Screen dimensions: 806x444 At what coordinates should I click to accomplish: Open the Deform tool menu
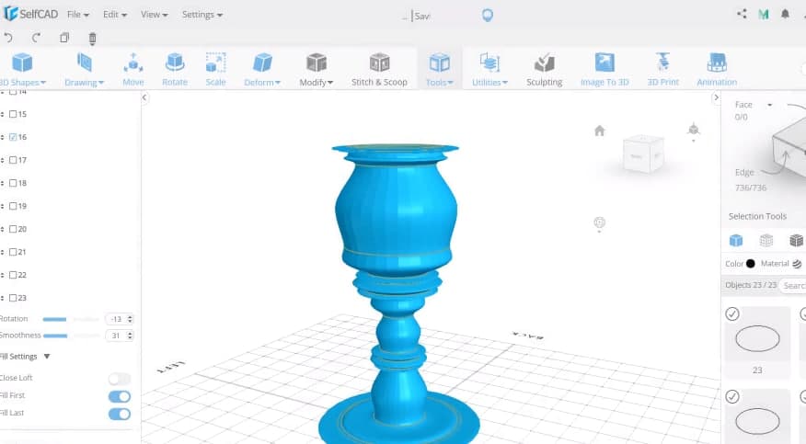coord(262,70)
